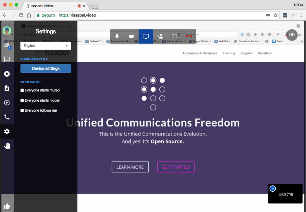
Task: Click the AUDIO AND VIDEO section label
Action: [34, 59]
